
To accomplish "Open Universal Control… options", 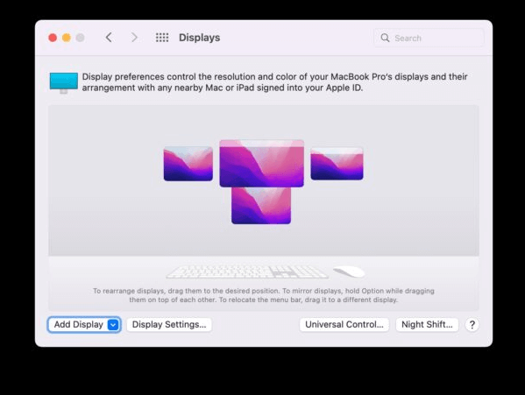I will (344, 324).
